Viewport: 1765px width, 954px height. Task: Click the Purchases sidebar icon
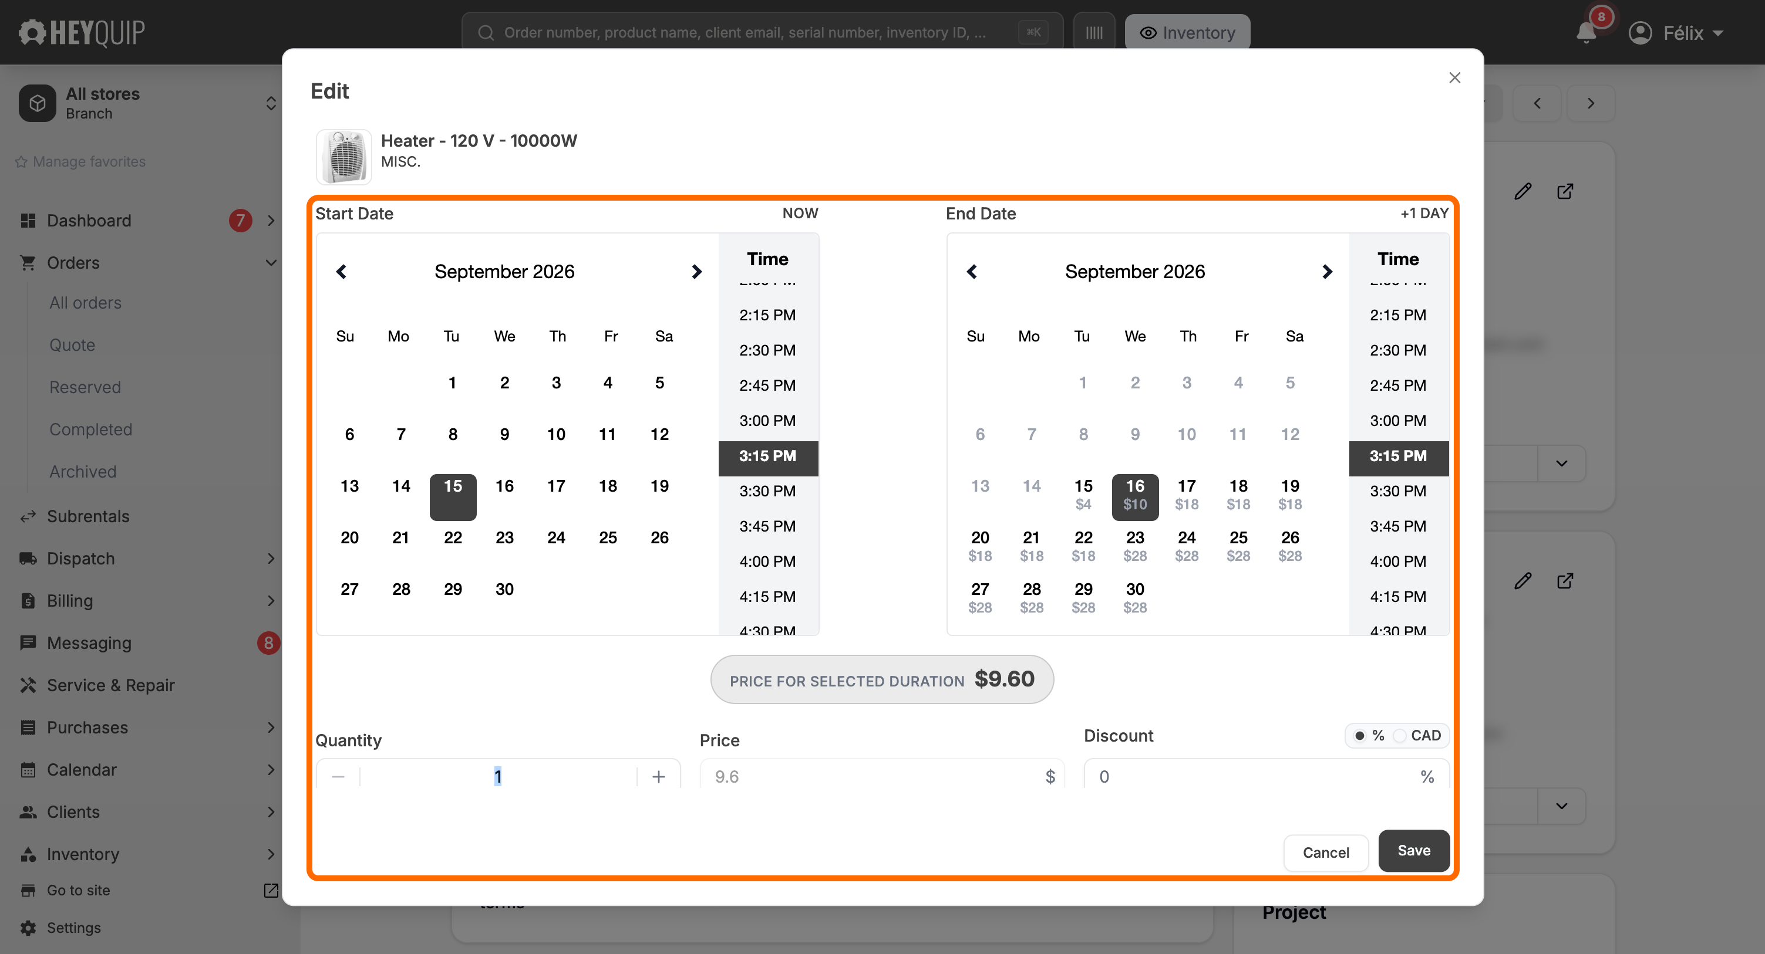click(x=28, y=728)
